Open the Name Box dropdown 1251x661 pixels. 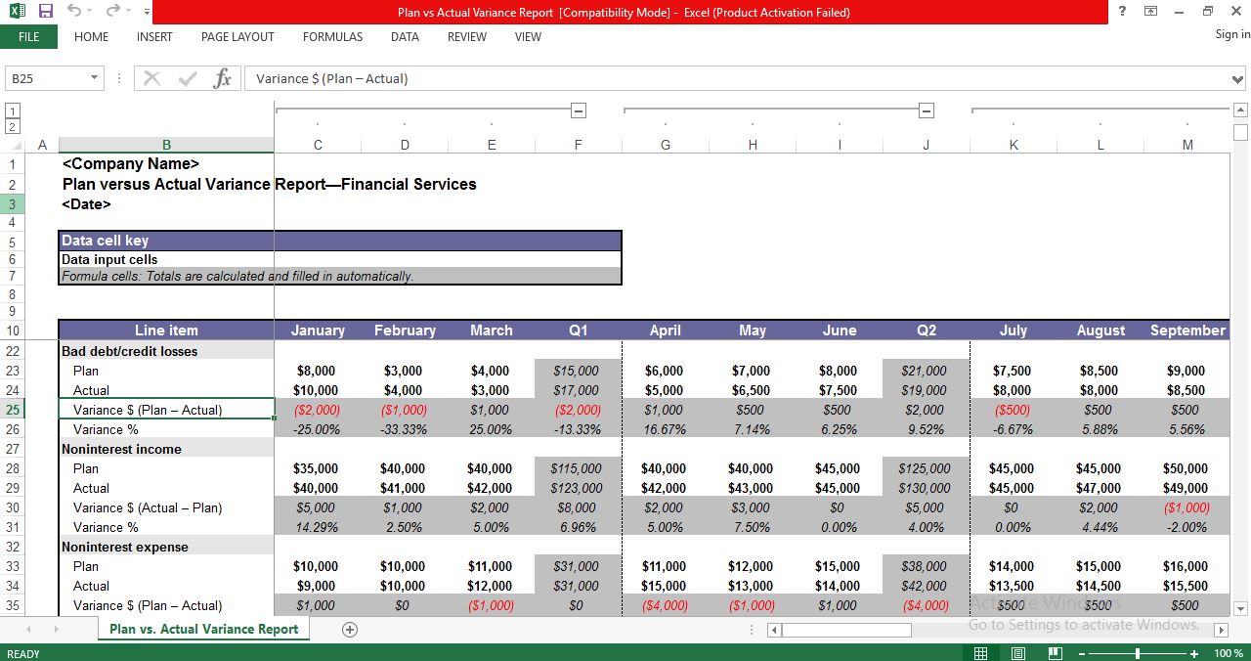coord(95,78)
